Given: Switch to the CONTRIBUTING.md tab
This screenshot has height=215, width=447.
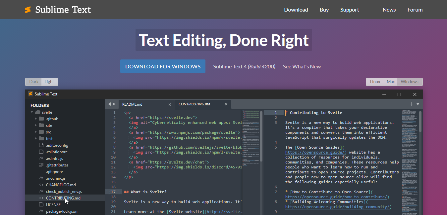Looking at the screenshot, I should point(203,104).
